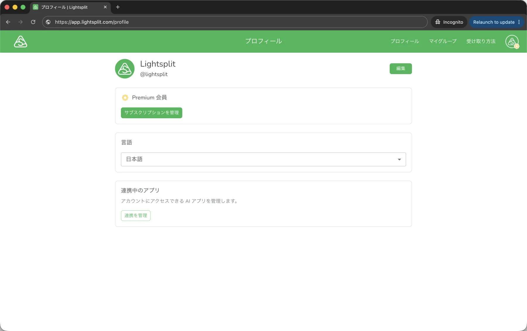
Task: Open the プロフィール navigation link
Action: (405, 41)
